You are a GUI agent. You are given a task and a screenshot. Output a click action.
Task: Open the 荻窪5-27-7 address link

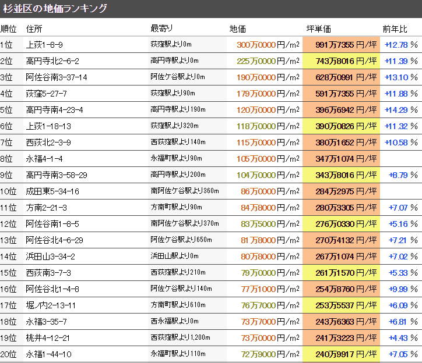47,94
